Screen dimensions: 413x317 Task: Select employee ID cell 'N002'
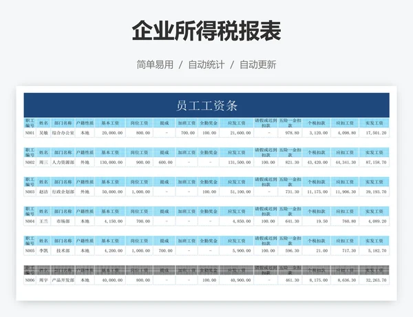click(x=30, y=163)
